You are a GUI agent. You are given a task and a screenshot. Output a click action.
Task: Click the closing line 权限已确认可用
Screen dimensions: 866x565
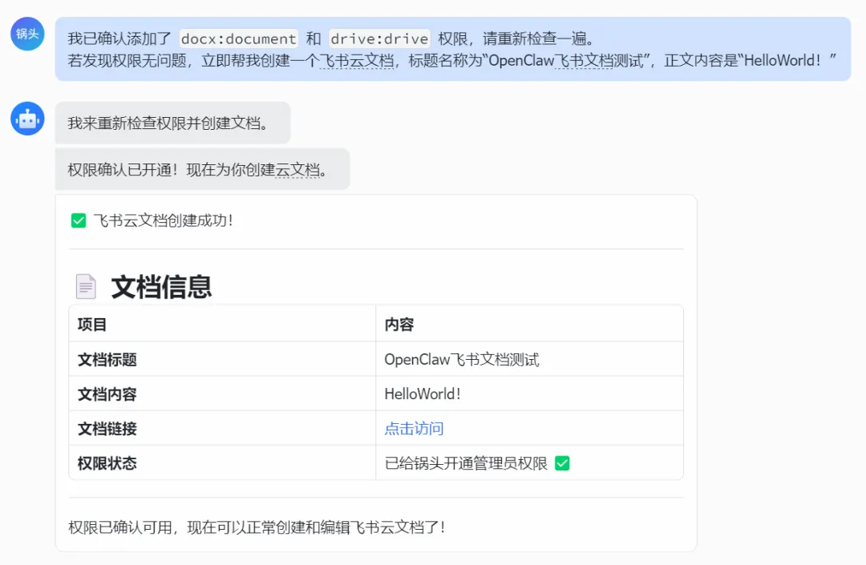(257, 527)
